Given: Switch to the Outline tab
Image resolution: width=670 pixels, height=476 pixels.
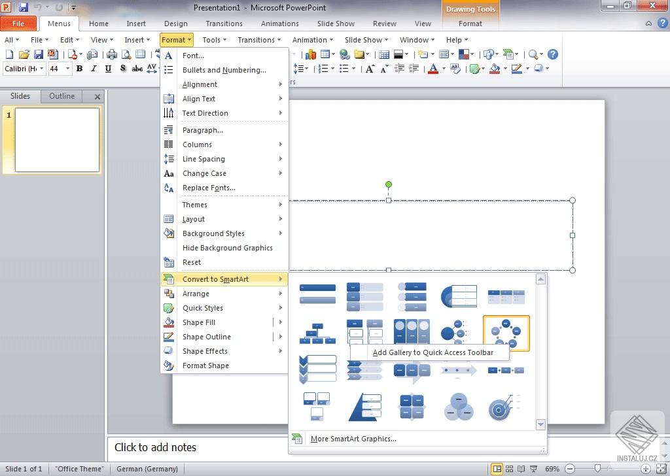Looking at the screenshot, I should tap(62, 96).
